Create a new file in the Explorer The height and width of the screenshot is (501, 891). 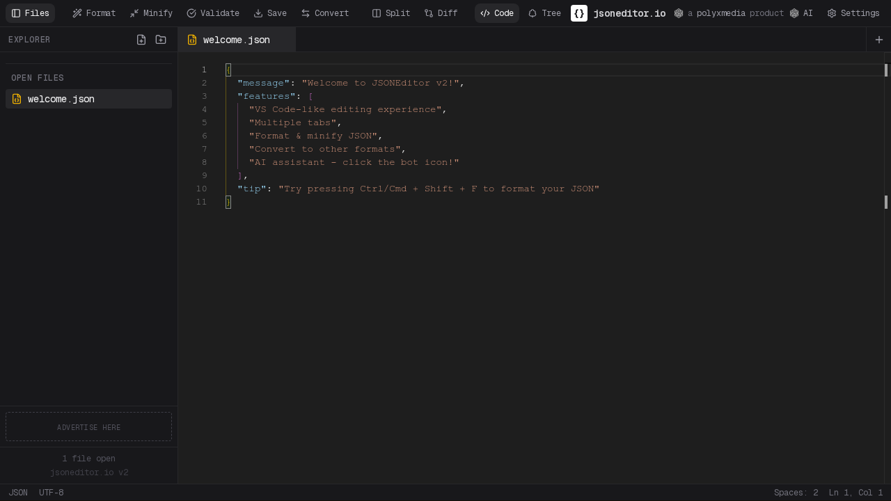(141, 40)
